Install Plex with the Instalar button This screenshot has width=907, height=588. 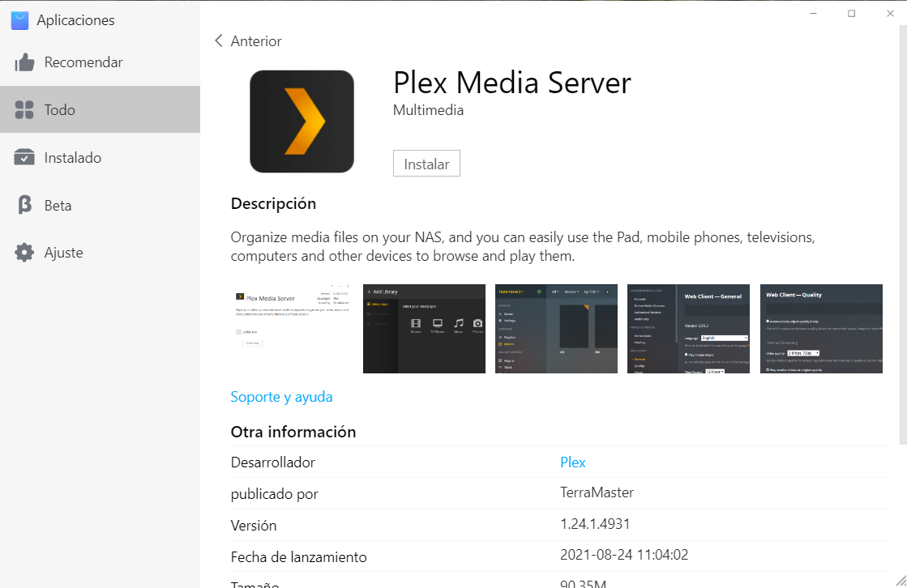(426, 164)
